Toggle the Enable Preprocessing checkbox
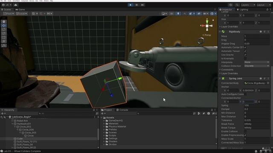This screenshot has height=153, width=273. pyautogui.click(x=245, y=135)
